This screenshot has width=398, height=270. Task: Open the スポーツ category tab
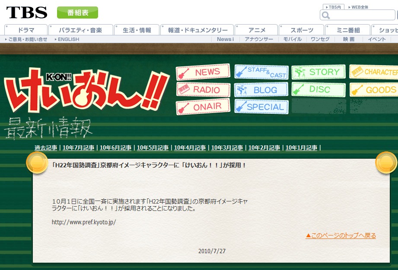pyautogui.click(x=302, y=30)
